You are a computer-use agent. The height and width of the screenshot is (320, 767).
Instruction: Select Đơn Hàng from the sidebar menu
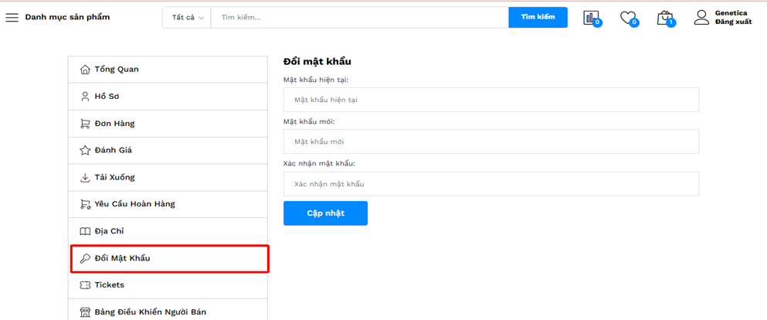[x=114, y=124]
